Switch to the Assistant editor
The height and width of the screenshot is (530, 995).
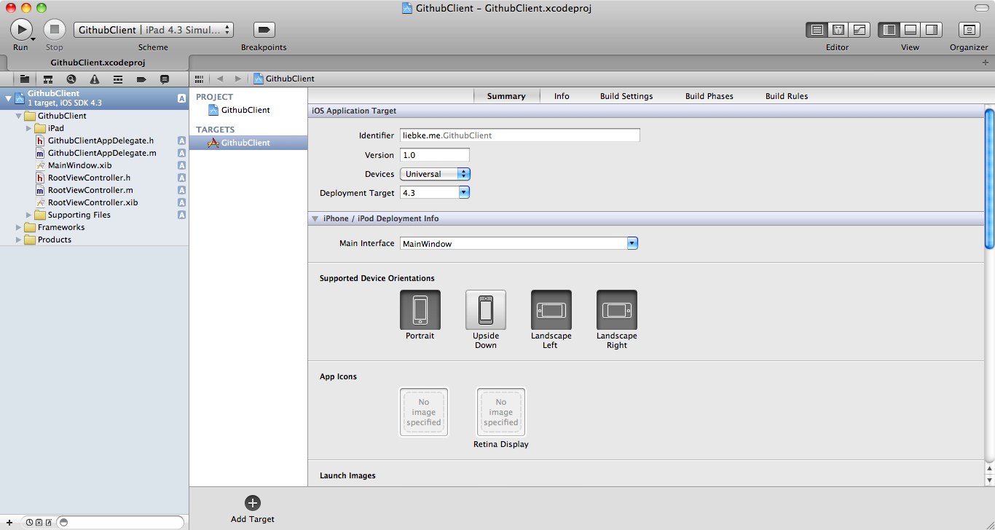[x=838, y=30]
